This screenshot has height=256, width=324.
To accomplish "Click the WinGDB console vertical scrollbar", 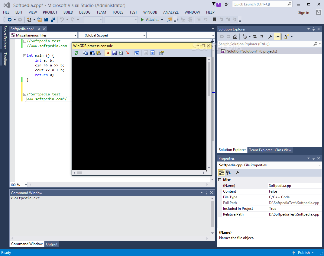I will pyautogui.click(x=209, y=114).
